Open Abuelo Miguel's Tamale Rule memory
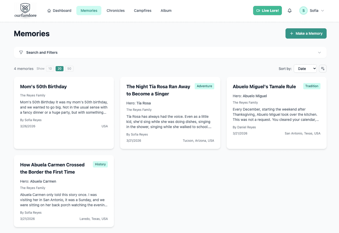The width and height of the screenshot is (339, 233). pos(264,87)
